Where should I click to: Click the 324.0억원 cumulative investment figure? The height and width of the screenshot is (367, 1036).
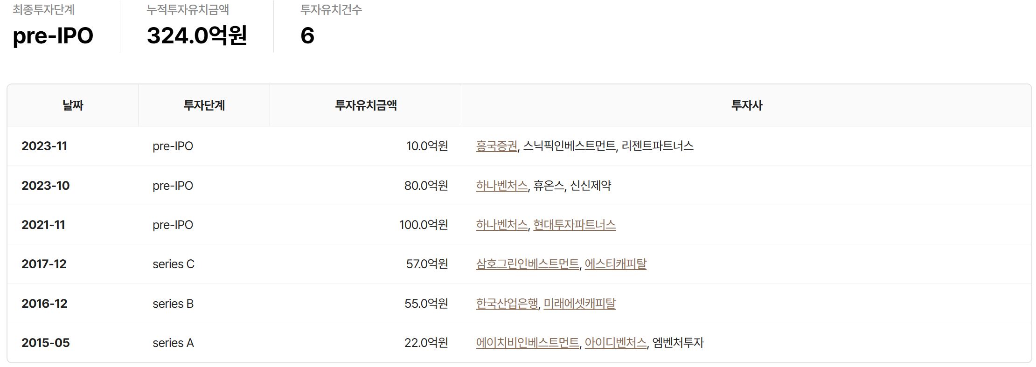[x=197, y=35]
